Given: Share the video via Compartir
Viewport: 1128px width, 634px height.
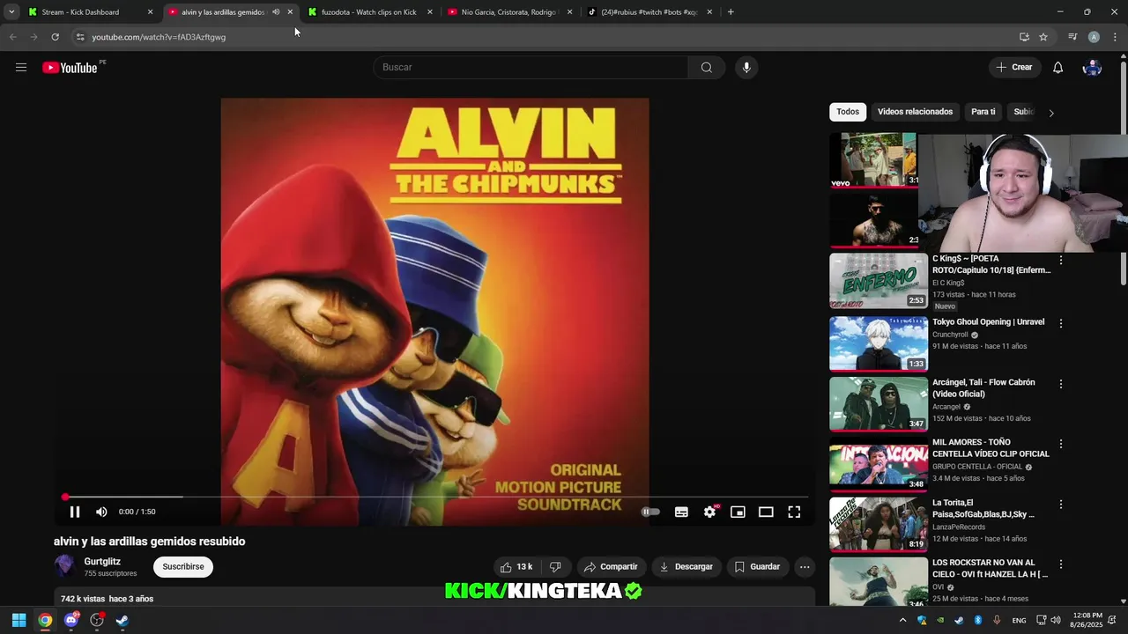Looking at the screenshot, I should click(611, 567).
